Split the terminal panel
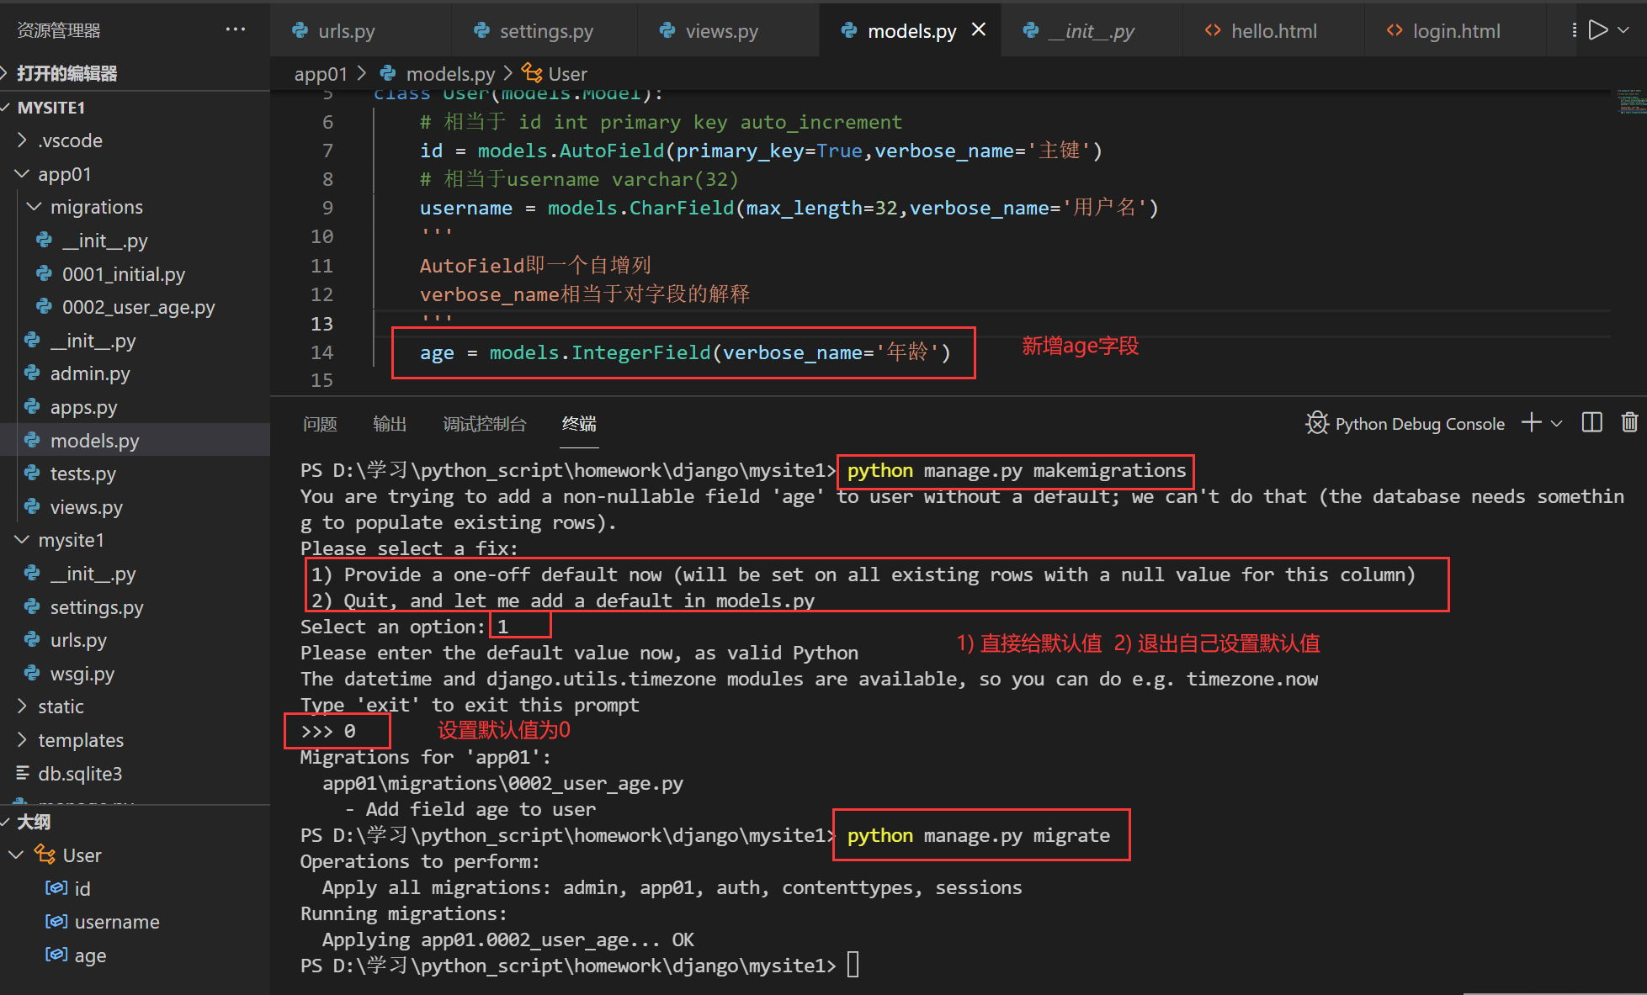1647x995 pixels. coord(1591,422)
